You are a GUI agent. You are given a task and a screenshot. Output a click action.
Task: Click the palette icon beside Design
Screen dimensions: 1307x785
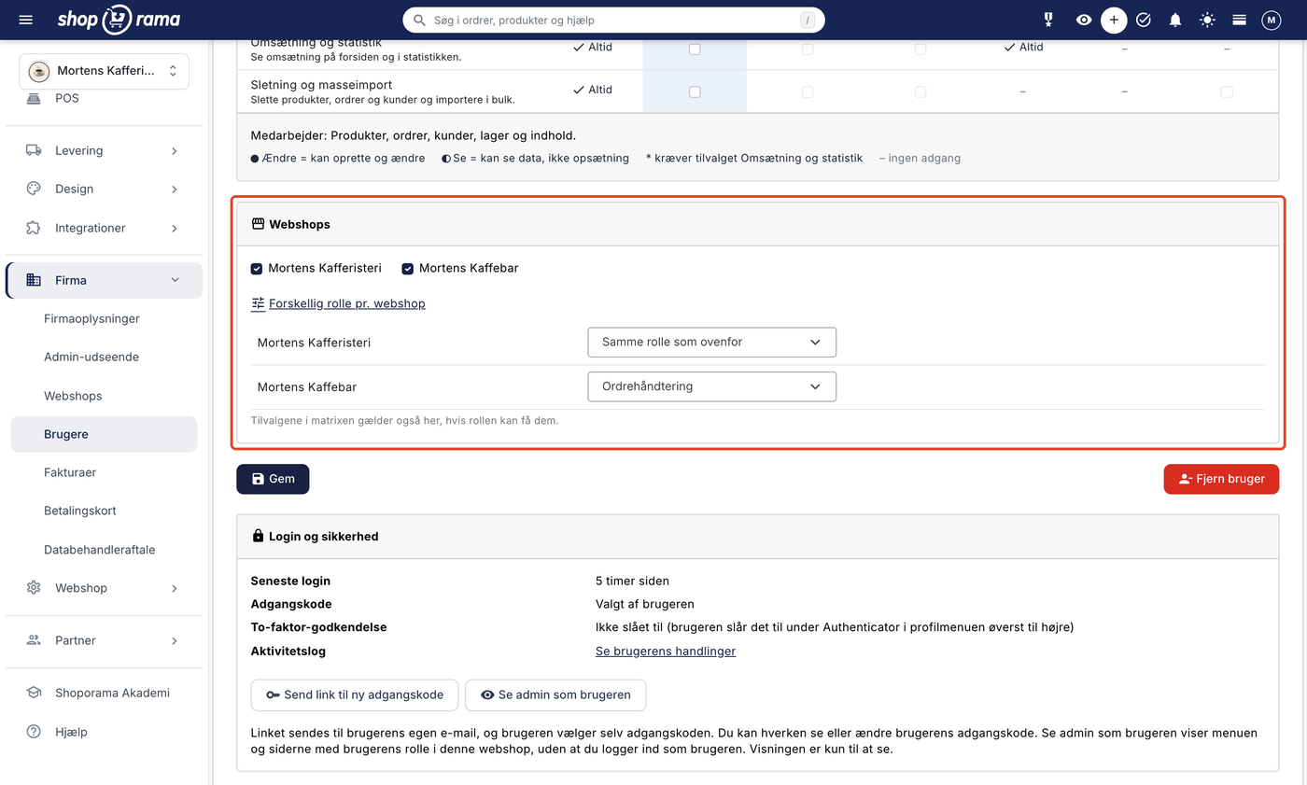(34, 189)
